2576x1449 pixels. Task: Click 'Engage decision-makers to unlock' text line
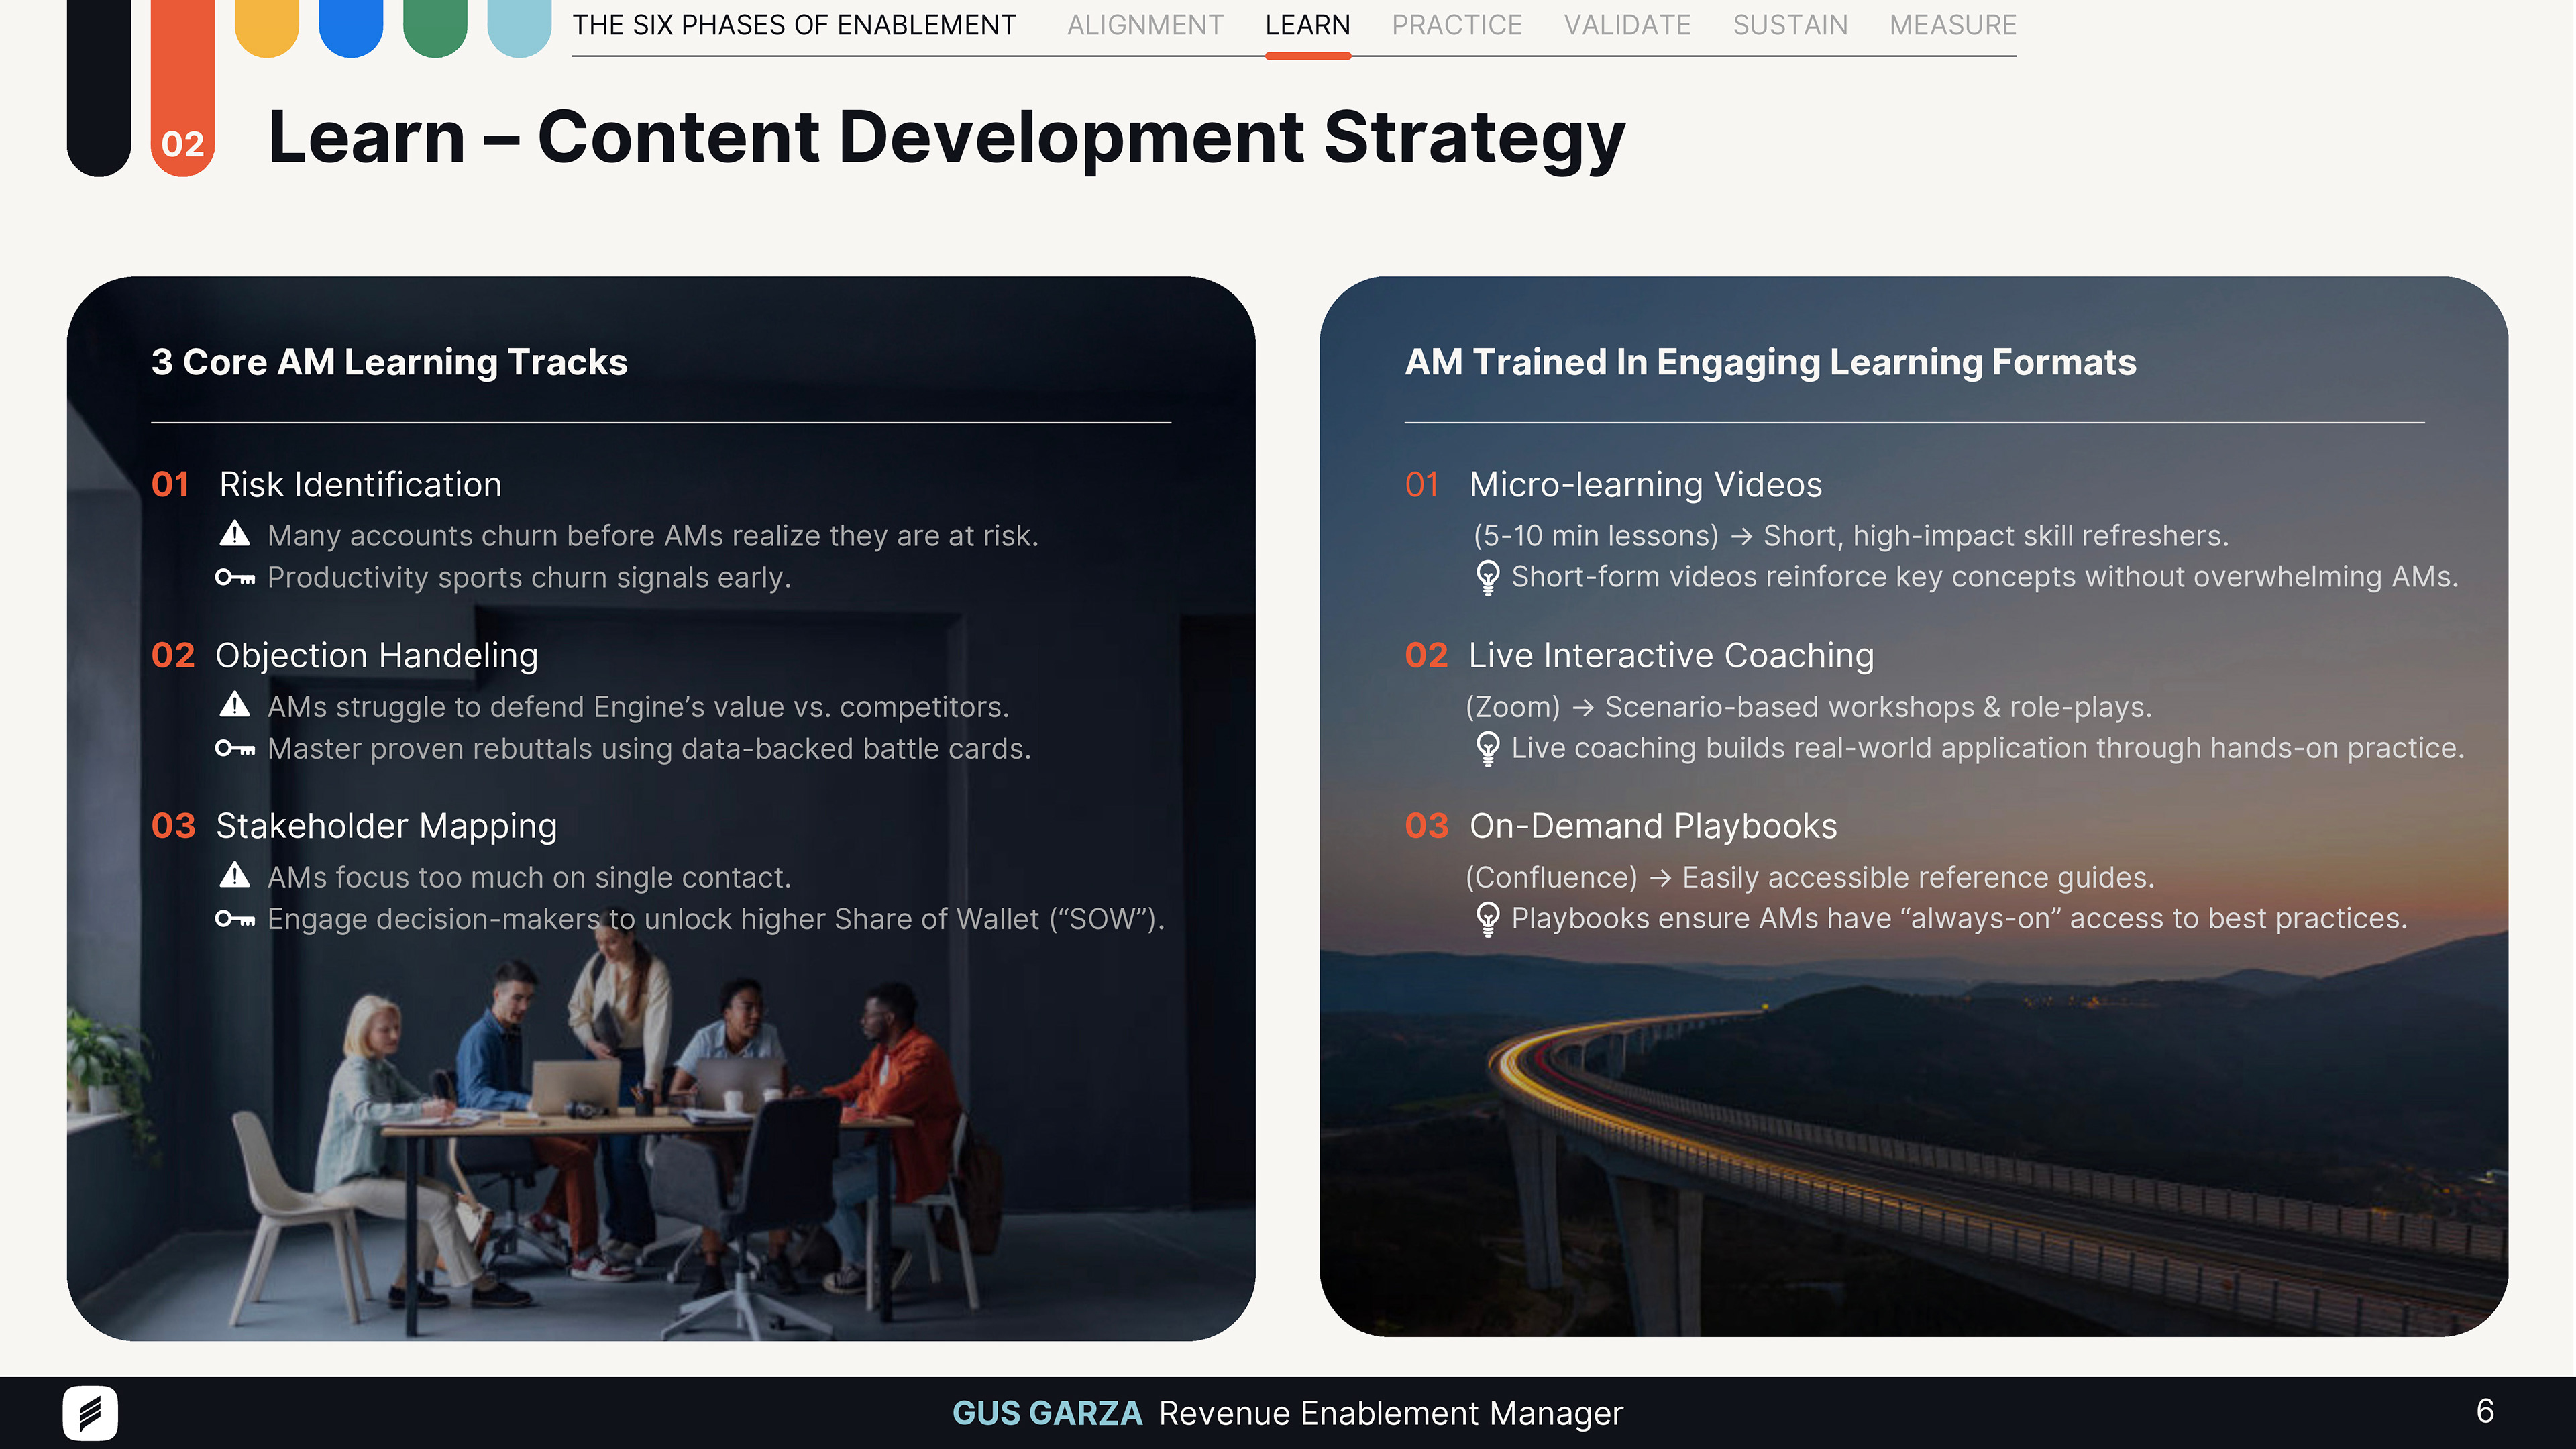point(716,919)
